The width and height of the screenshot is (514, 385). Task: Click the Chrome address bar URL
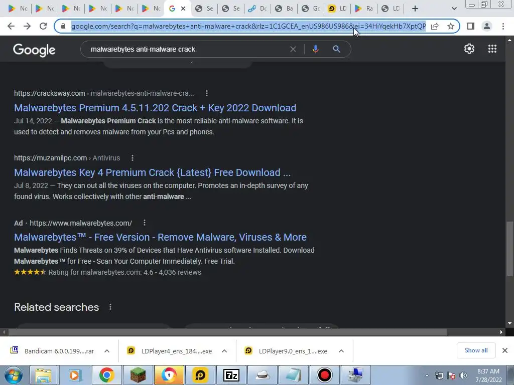click(248, 26)
